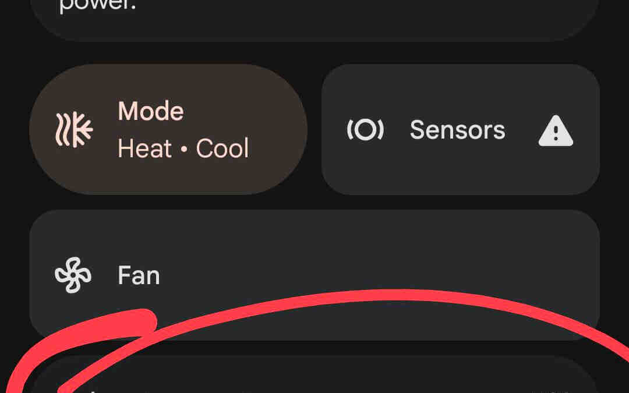Tap the partially visible tile below Fan
This screenshot has width=629, height=393.
coord(314,378)
